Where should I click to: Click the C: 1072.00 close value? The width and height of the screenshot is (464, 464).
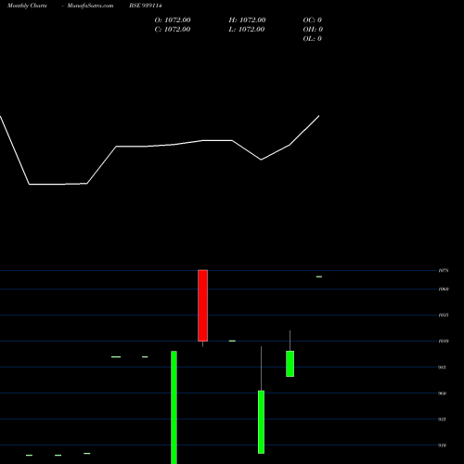pos(173,30)
